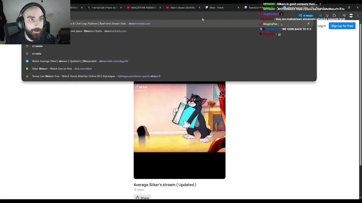Select the streamerstats.com suggestion
This screenshot has width=362, height=203.
[x=169, y=23]
